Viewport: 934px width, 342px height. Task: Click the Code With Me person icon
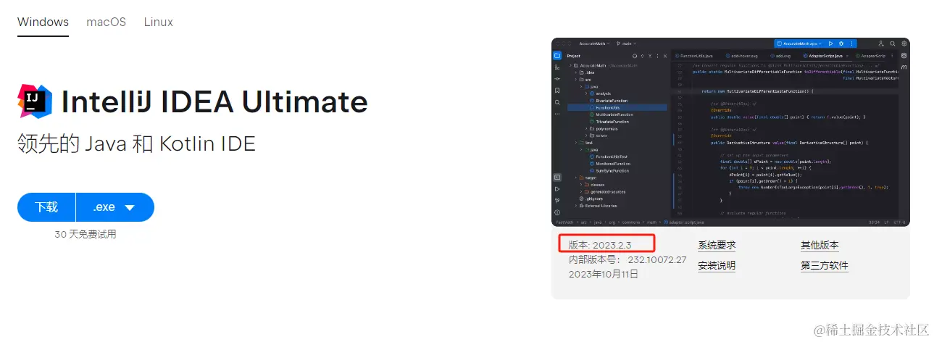(x=881, y=43)
